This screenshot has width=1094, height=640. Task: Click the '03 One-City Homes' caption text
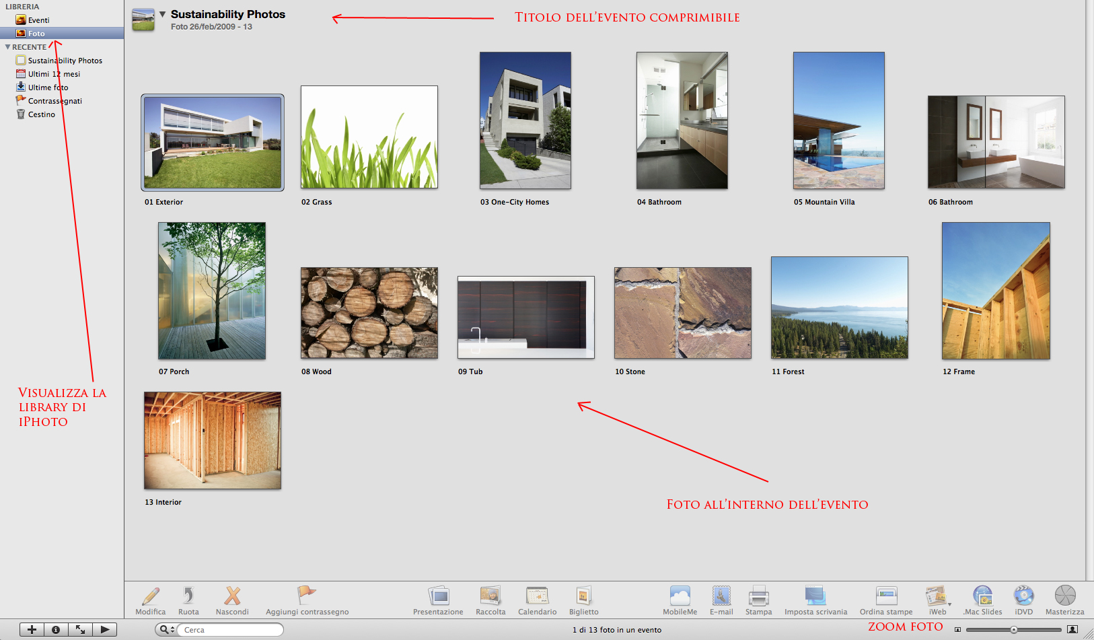pyautogui.click(x=515, y=202)
